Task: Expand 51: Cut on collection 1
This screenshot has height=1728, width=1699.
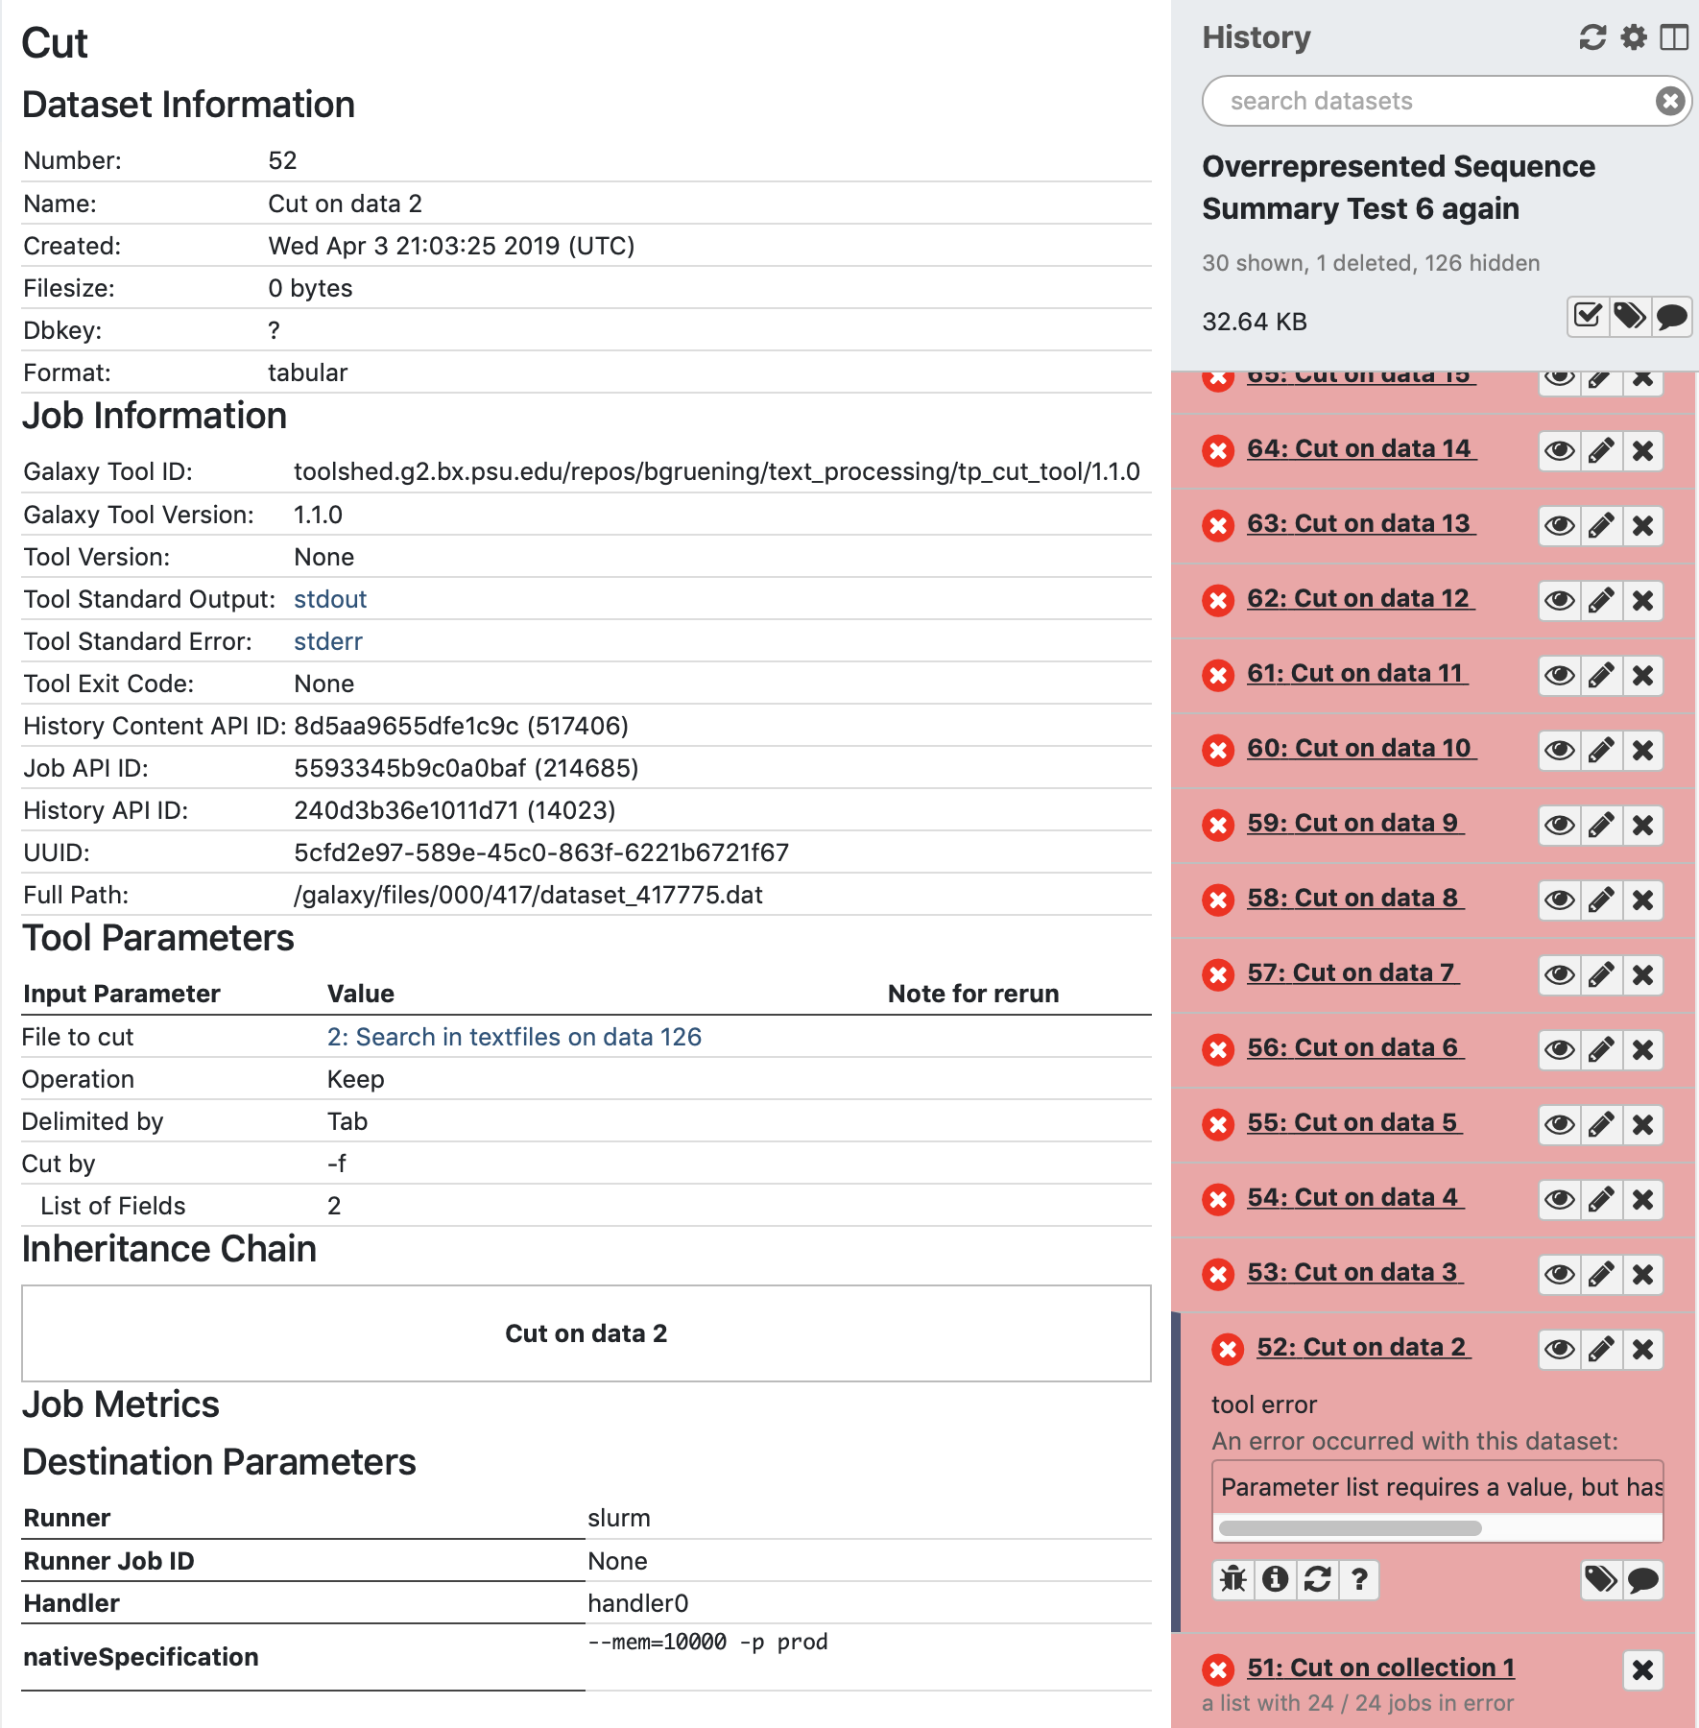Action: [x=1381, y=1668]
